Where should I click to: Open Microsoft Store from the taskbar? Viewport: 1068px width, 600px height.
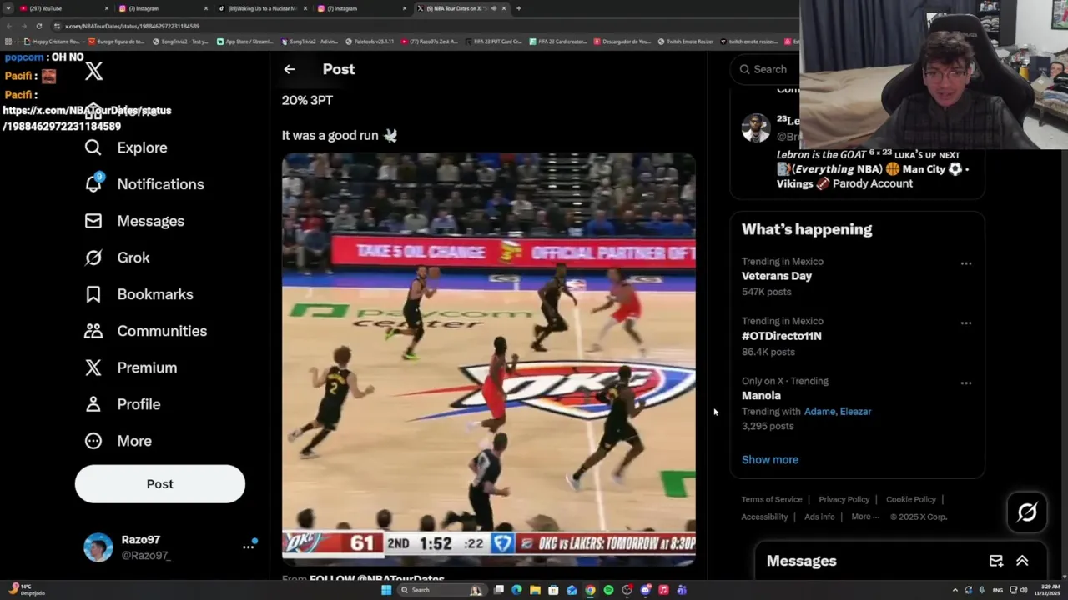click(553, 590)
